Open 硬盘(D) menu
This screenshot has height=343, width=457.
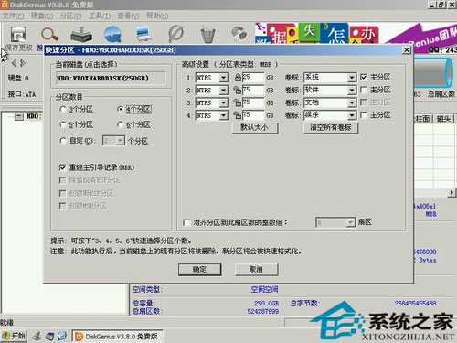tap(42, 16)
